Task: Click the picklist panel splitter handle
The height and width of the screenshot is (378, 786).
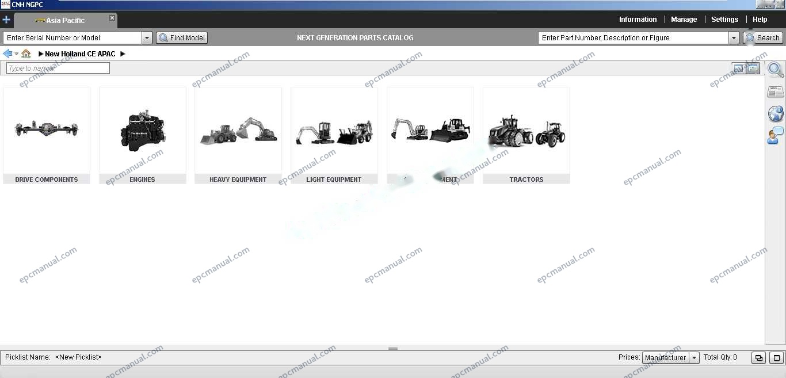Action: tap(393, 348)
